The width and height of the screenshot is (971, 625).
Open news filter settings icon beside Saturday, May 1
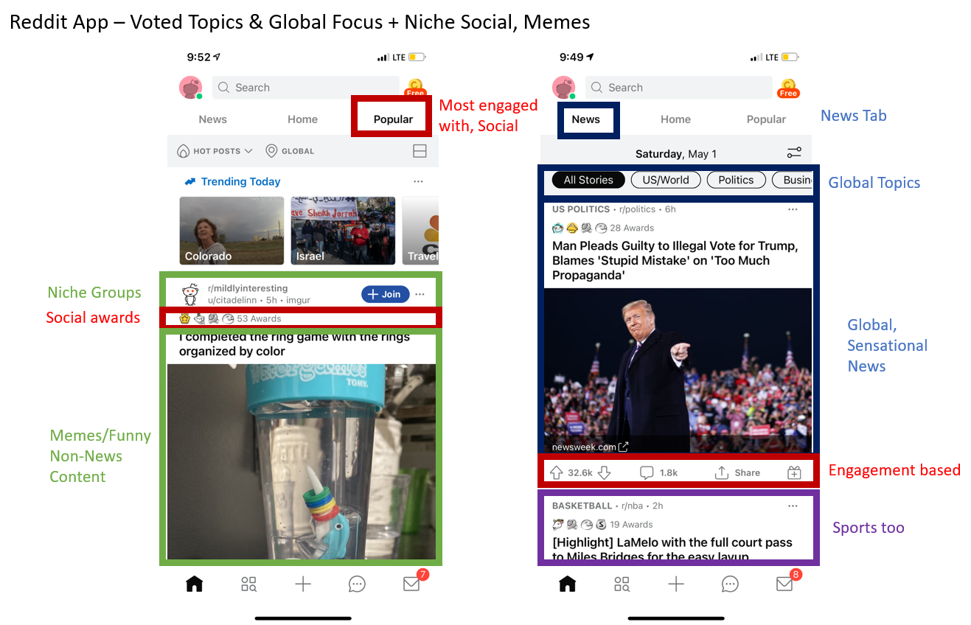(794, 153)
